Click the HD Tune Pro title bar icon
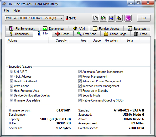Image resolution: width=156 pixels, height=137 pixels. [x=4, y=4]
